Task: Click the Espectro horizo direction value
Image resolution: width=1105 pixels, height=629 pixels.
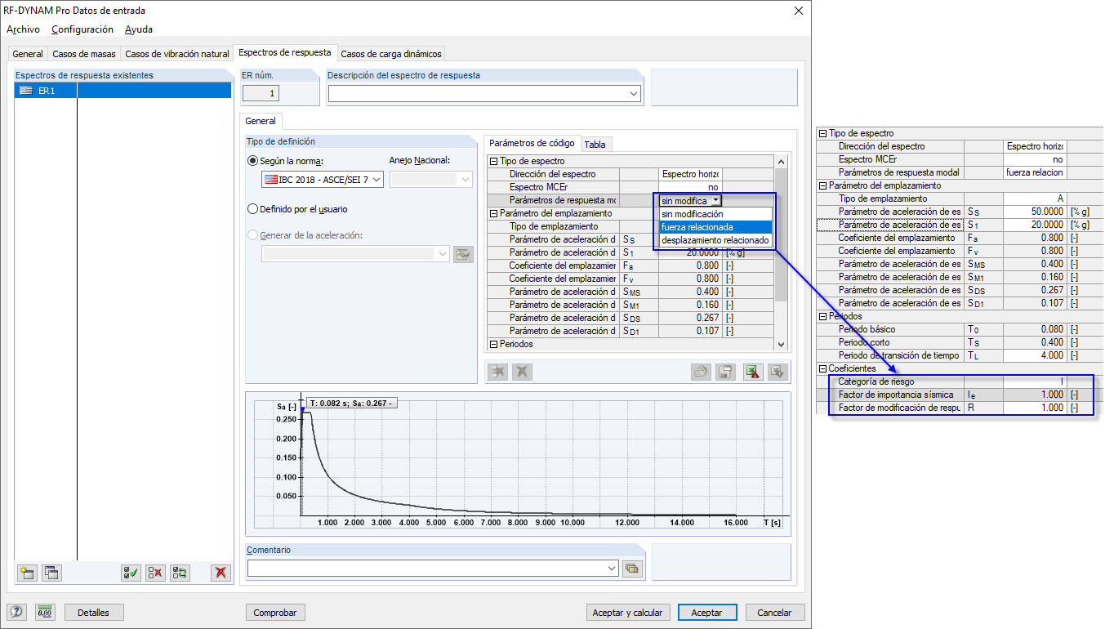Action: [x=690, y=174]
